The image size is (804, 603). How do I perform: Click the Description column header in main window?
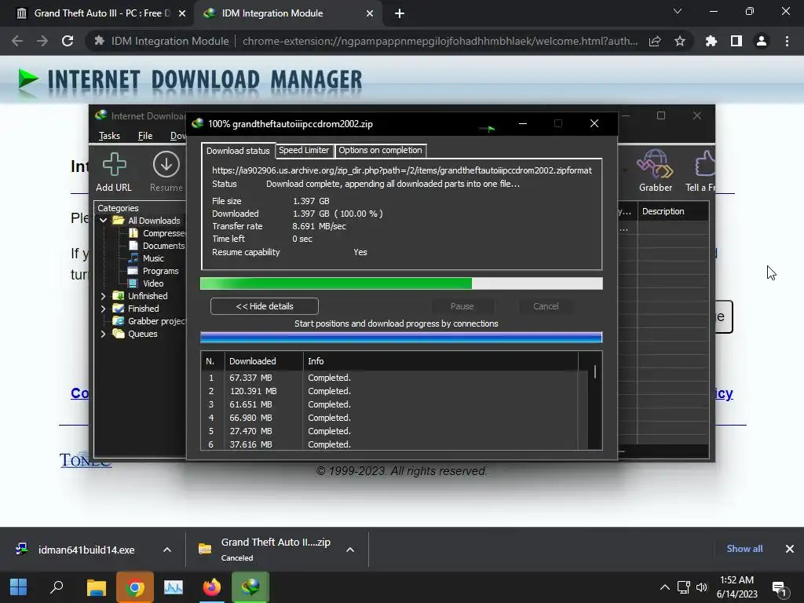pos(673,211)
